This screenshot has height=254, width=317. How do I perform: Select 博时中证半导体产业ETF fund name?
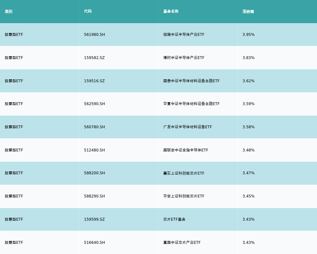coord(184,58)
